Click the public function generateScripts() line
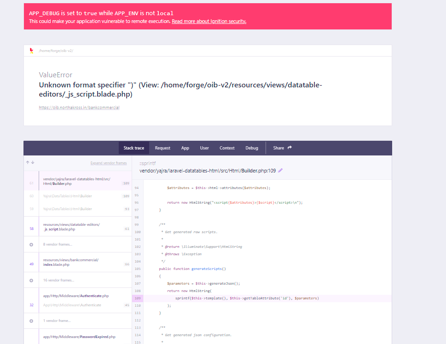The height and width of the screenshot is (344, 446). (x=192, y=269)
